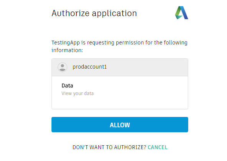The height and width of the screenshot is (161, 227).
Task: Click the Autodesk logo icon
Action: click(x=182, y=13)
